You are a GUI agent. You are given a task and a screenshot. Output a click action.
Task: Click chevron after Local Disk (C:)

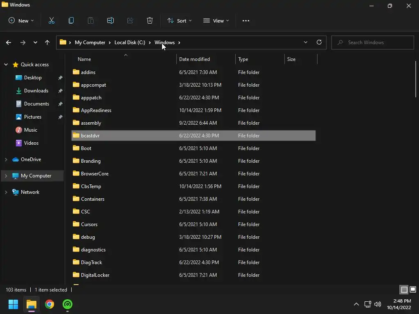pos(150,43)
